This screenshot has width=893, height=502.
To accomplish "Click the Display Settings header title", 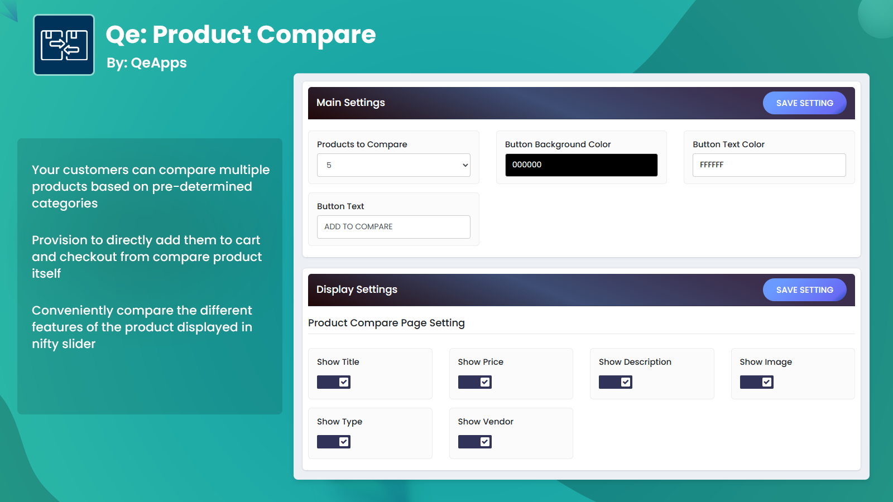I will tap(357, 289).
